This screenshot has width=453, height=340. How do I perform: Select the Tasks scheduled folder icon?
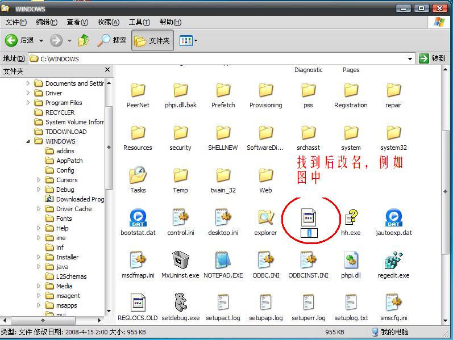tap(138, 175)
